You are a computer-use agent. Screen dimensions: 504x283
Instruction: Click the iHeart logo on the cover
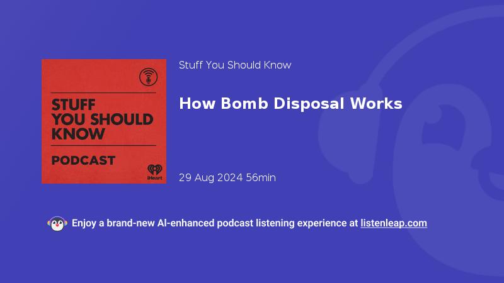tap(154, 172)
